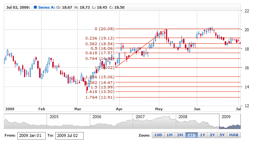Viewport: 263px width, 143px height.
Task: Click the 2006 section of overview timeline
Action: (111, 121)
